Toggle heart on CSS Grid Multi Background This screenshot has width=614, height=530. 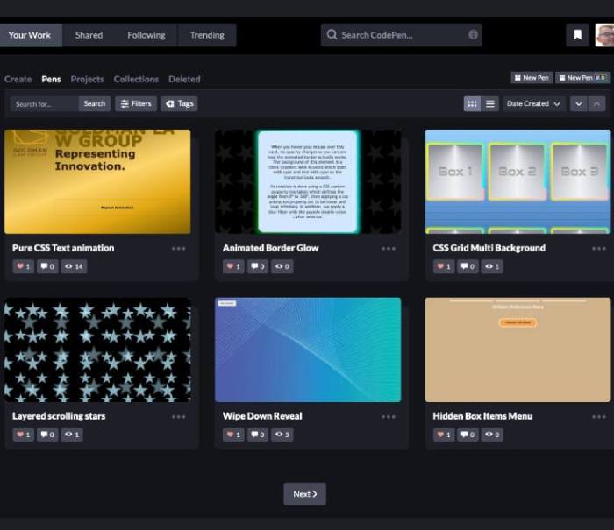pos(444,266)
